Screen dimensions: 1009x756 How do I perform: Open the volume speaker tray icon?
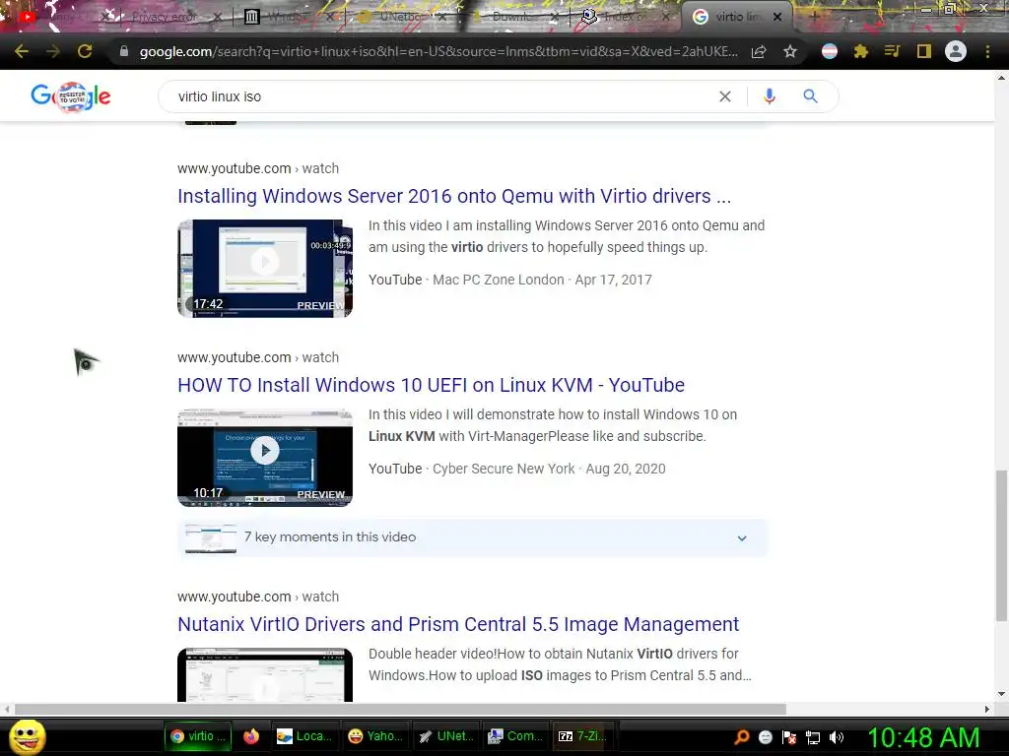pos(837,737)
